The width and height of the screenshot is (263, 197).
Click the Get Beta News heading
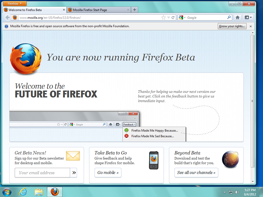tap(30, 153)
